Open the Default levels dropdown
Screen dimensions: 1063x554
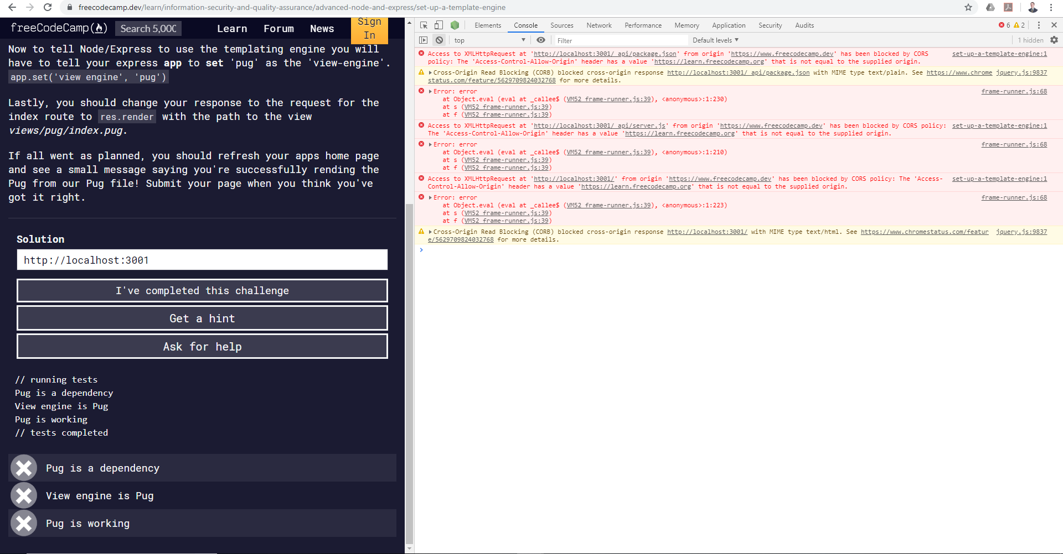click(x=715, y=40)
